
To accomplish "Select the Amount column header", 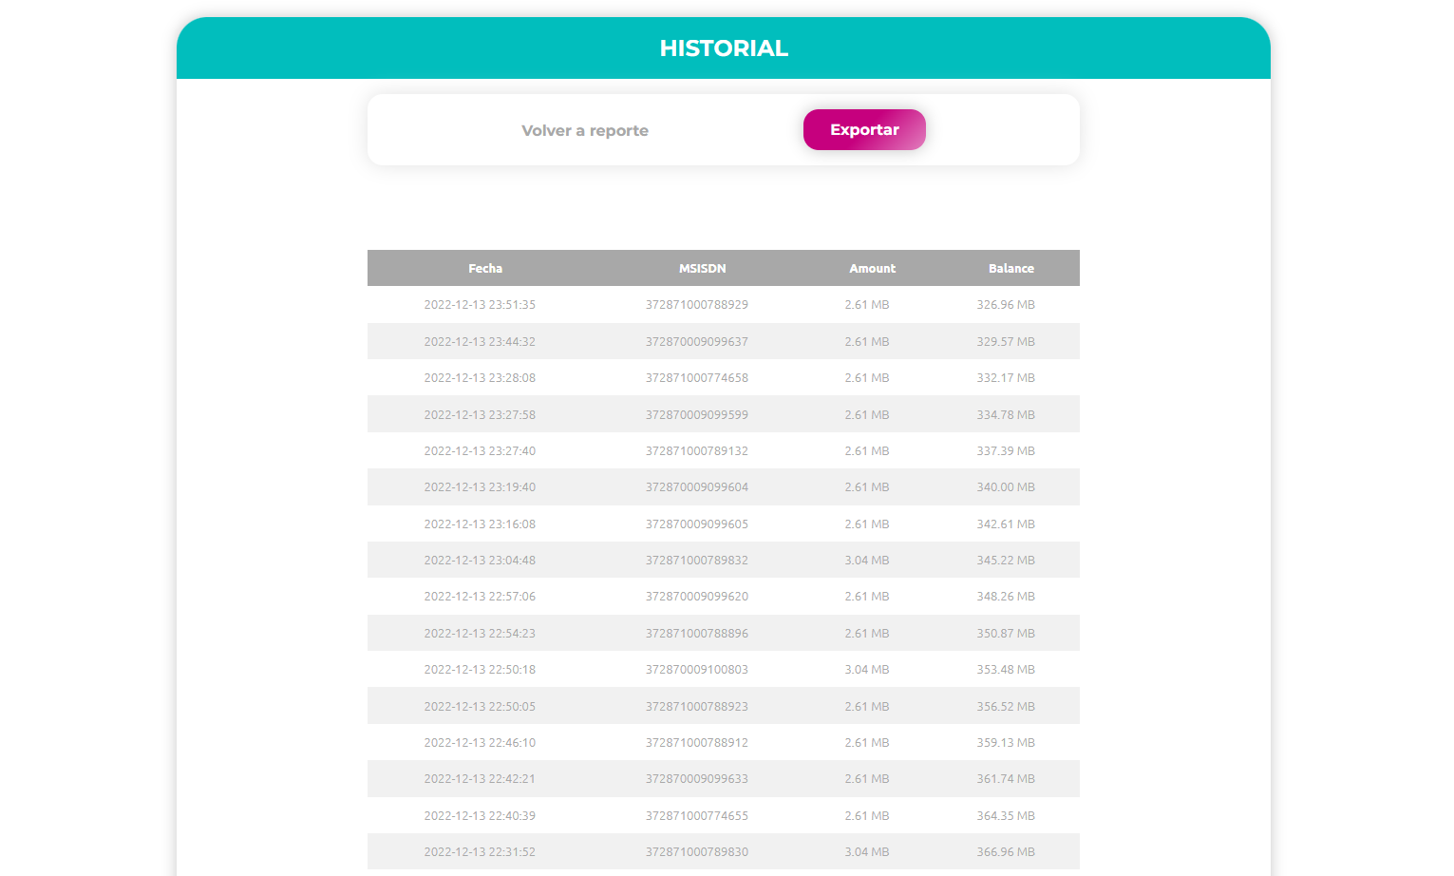I will click(872, 269).
